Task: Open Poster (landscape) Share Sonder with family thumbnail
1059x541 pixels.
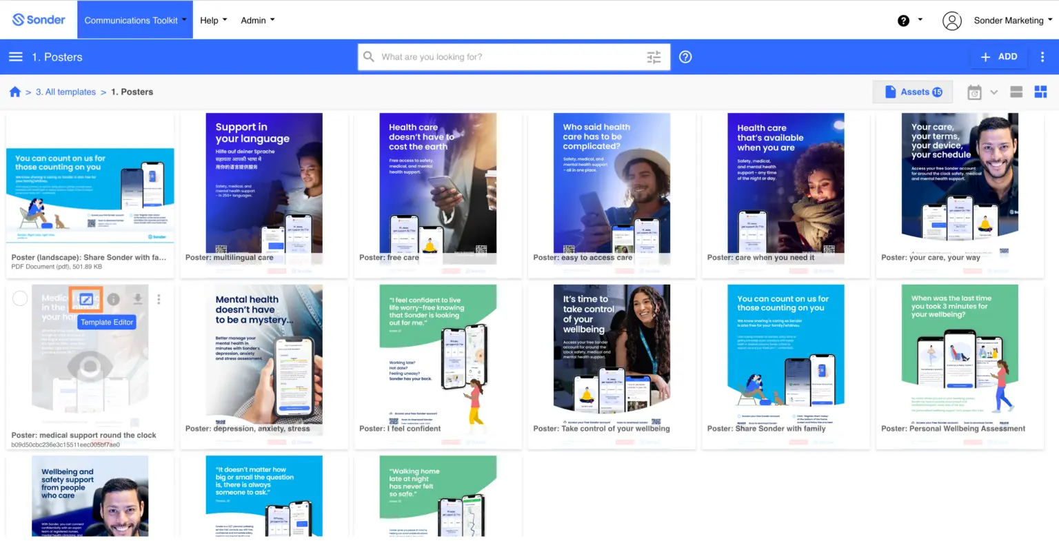Action: (90, 195)
